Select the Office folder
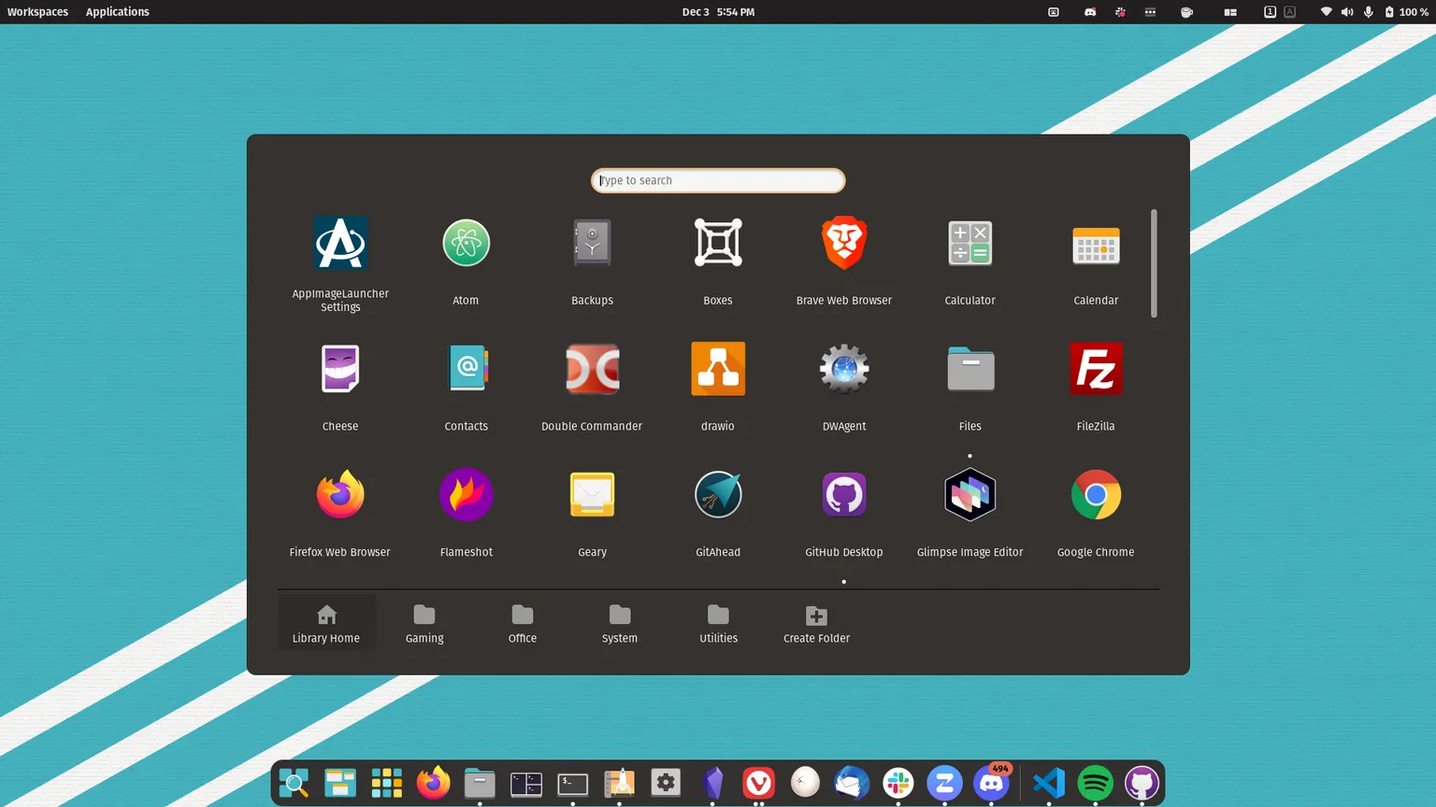The image size is (1436, 807). tap(522, 624)
